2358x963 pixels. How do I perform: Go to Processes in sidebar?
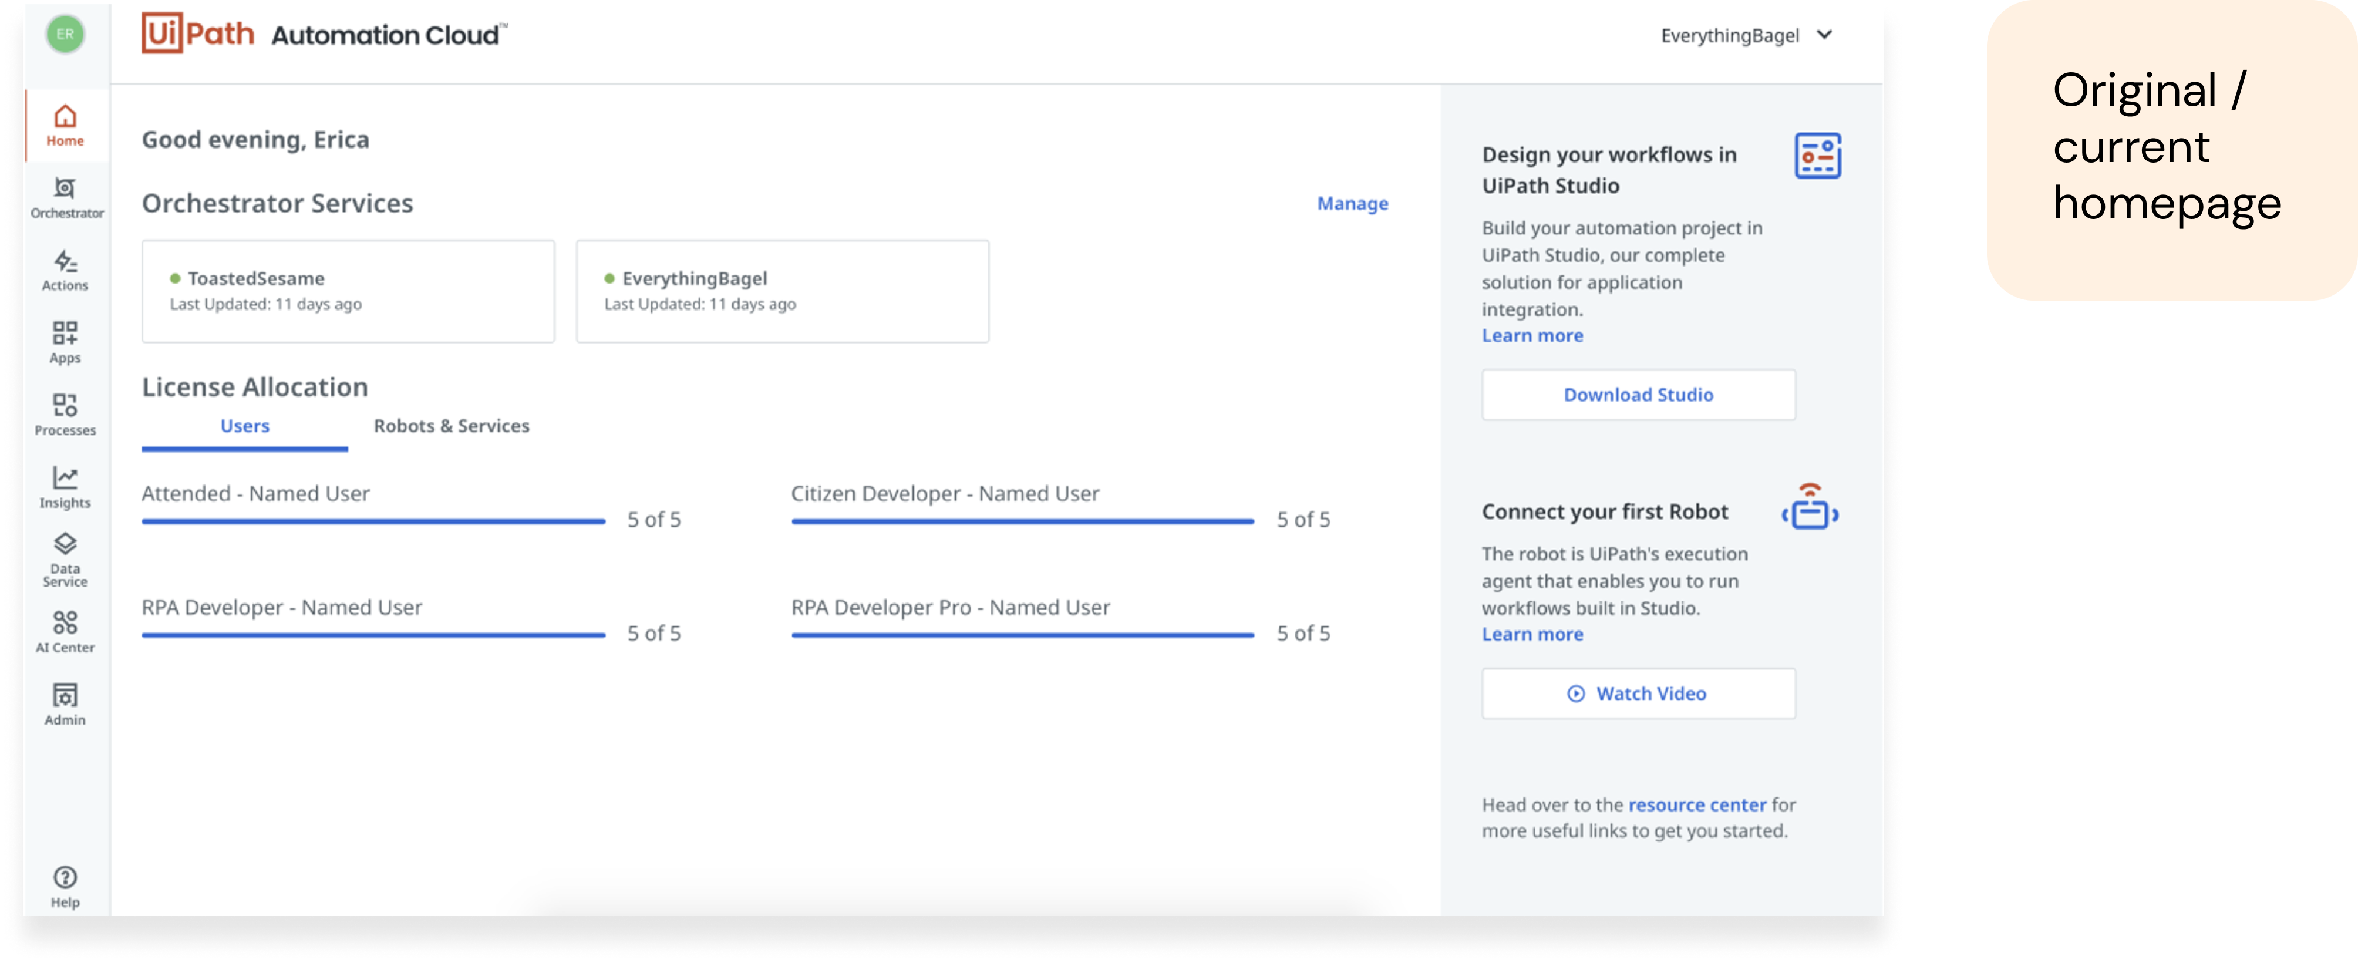[65, 406]
